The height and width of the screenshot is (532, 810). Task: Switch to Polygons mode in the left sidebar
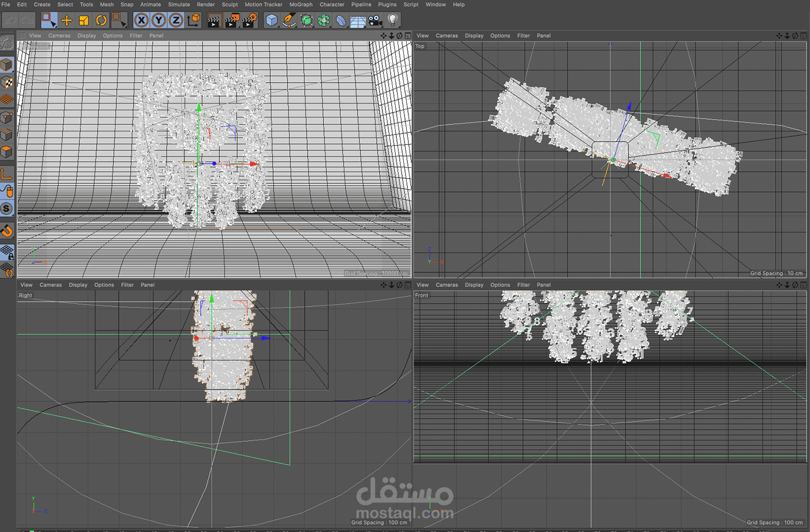(x=7, y=152)
